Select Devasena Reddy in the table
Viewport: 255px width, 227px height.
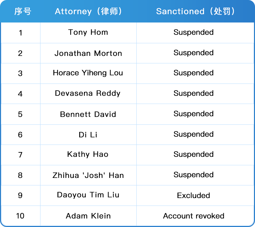(88, 93)
